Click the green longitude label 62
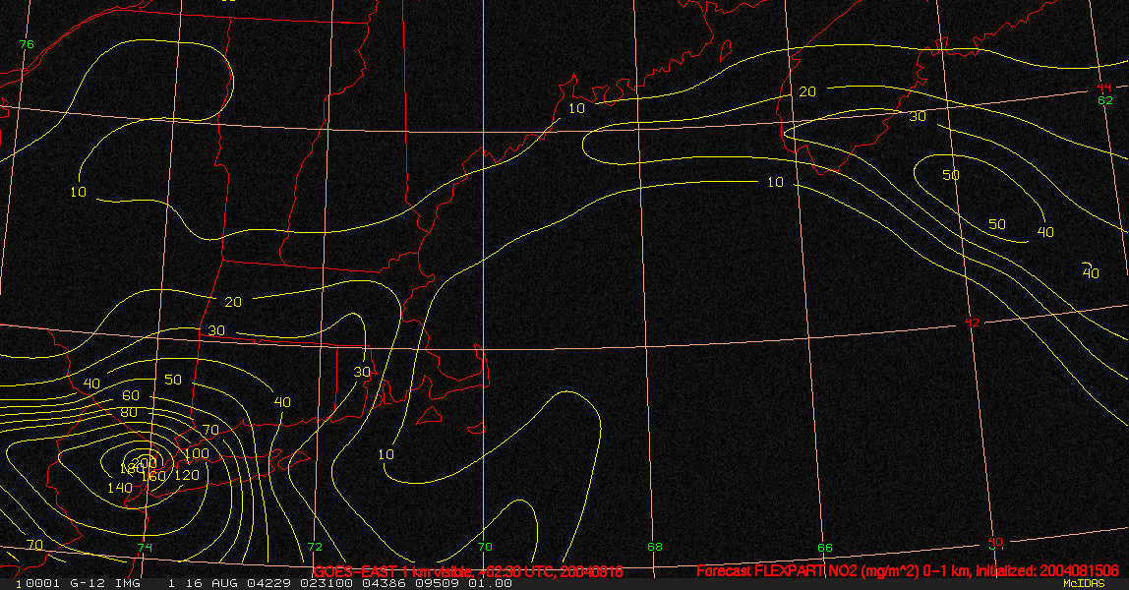This screenshot has height=590, width=1129. (1105, 100)
